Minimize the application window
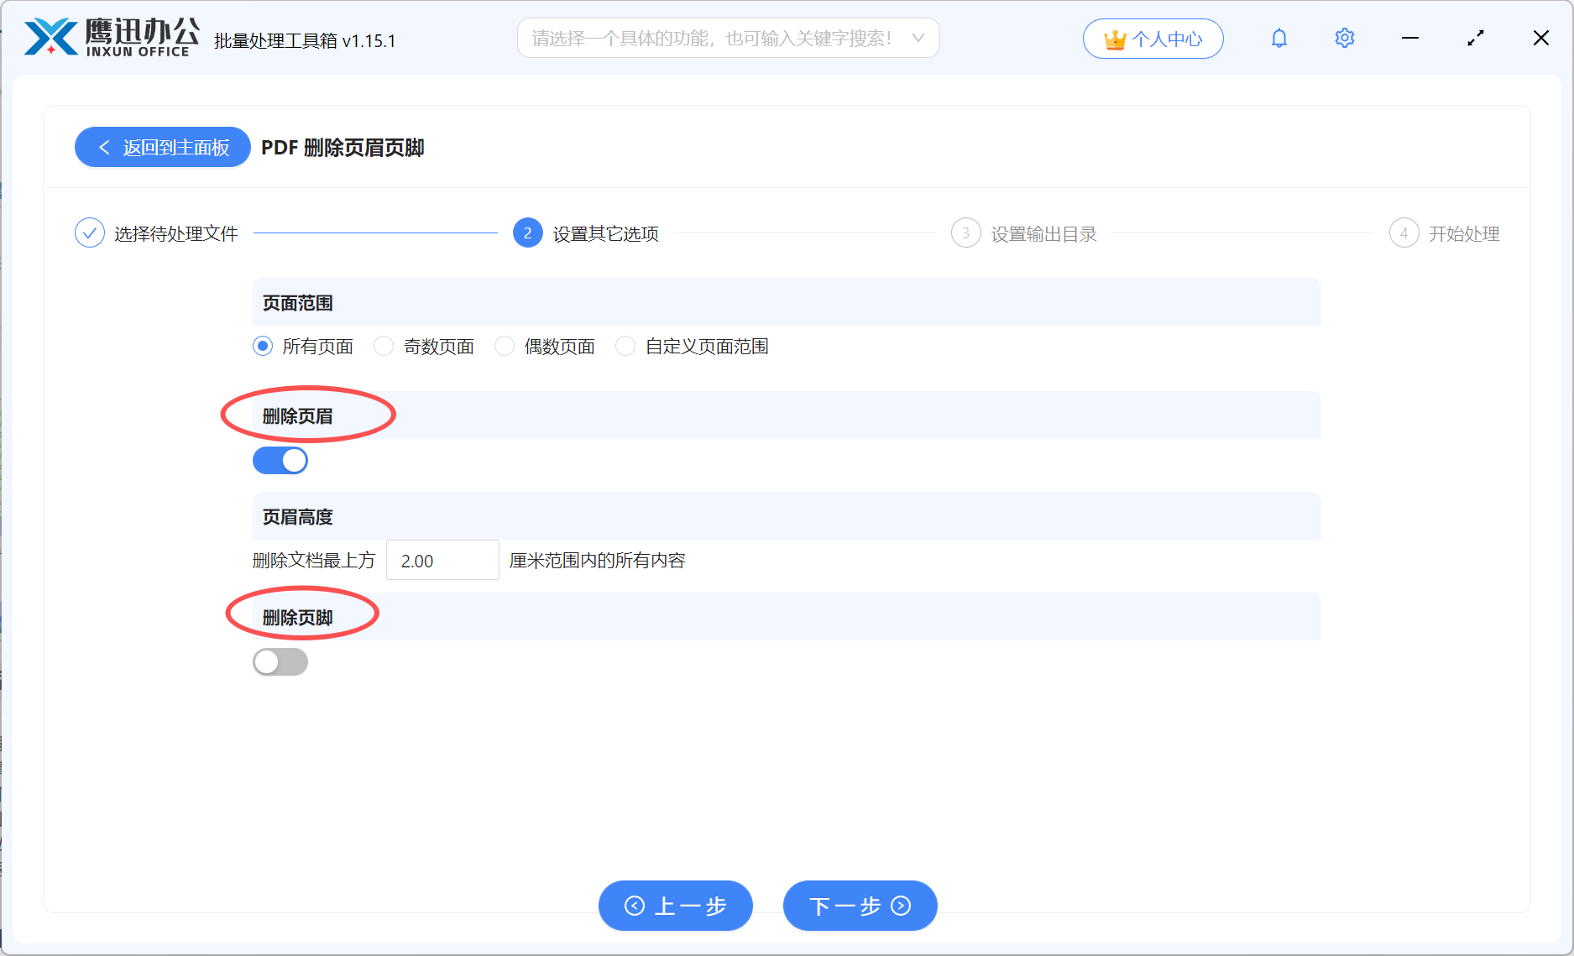This screenshot has width=1574, height=956. point(1410,39)
